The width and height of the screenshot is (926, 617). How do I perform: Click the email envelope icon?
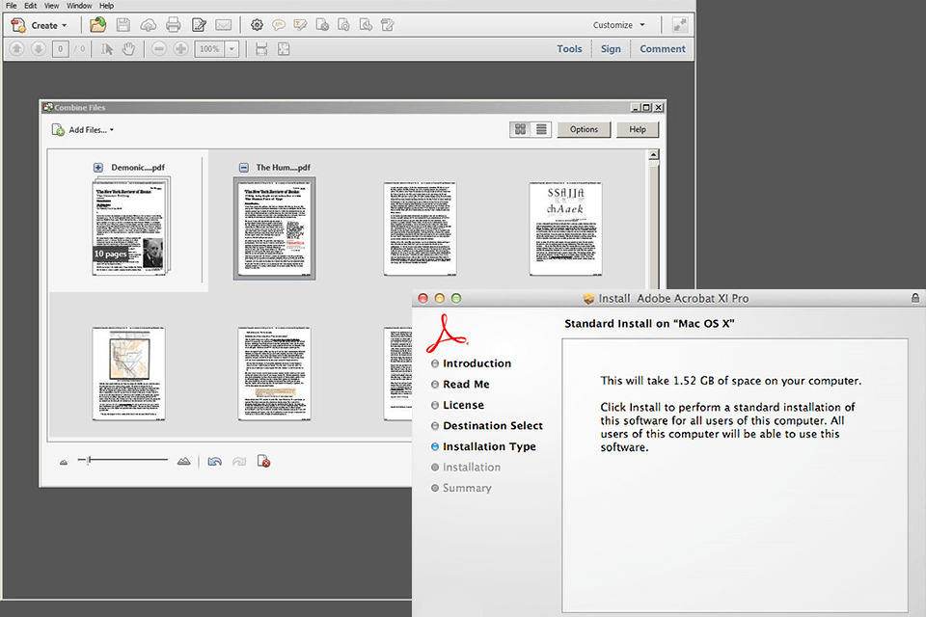[x=224, y=24]
